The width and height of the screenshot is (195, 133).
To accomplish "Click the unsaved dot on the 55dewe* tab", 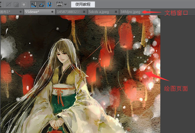I will 52,12.
